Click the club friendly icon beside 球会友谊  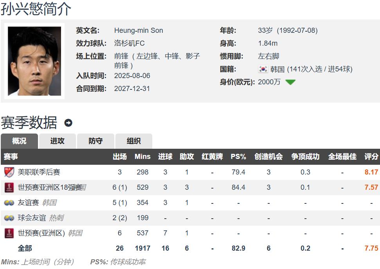click(9, 218)
